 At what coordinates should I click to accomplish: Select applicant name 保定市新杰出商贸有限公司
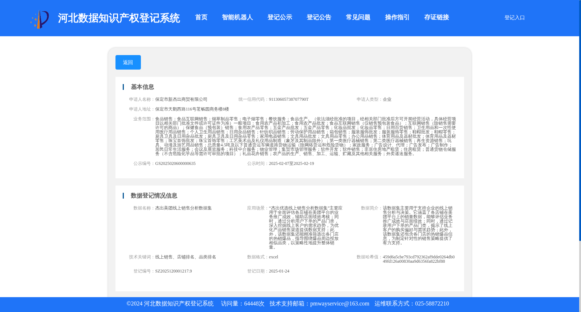[181, 99]
